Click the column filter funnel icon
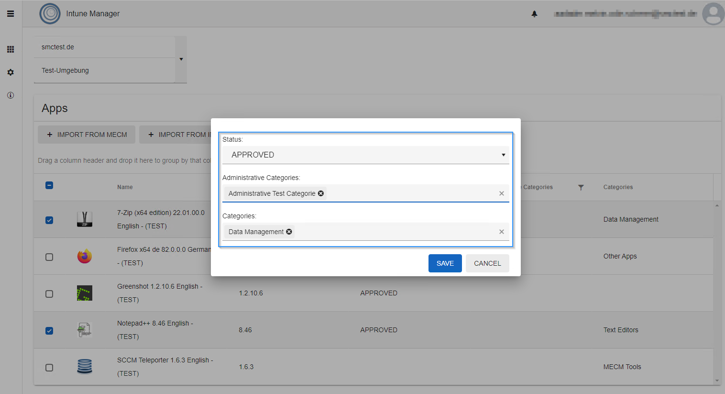725x394 pixels. 581,187
